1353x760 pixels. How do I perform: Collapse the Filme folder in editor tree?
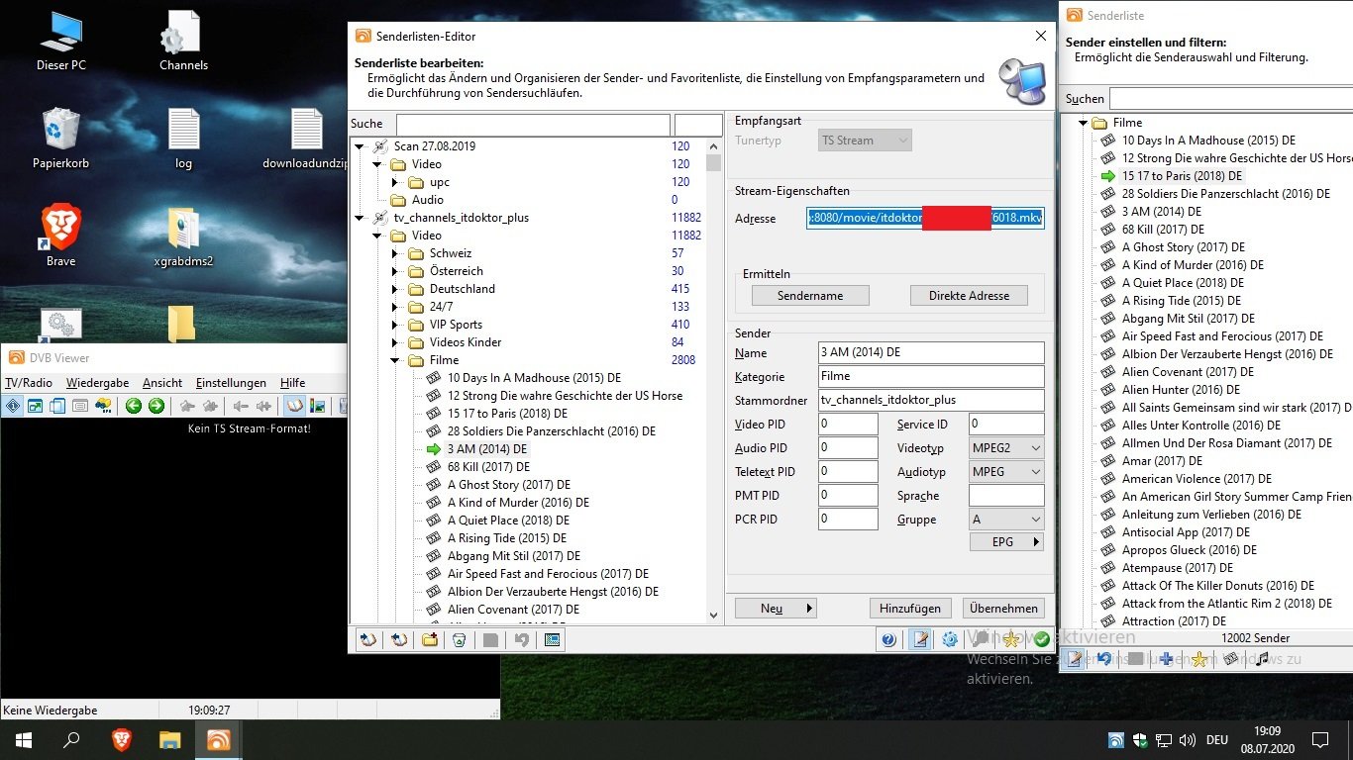[x=394, y=360]
